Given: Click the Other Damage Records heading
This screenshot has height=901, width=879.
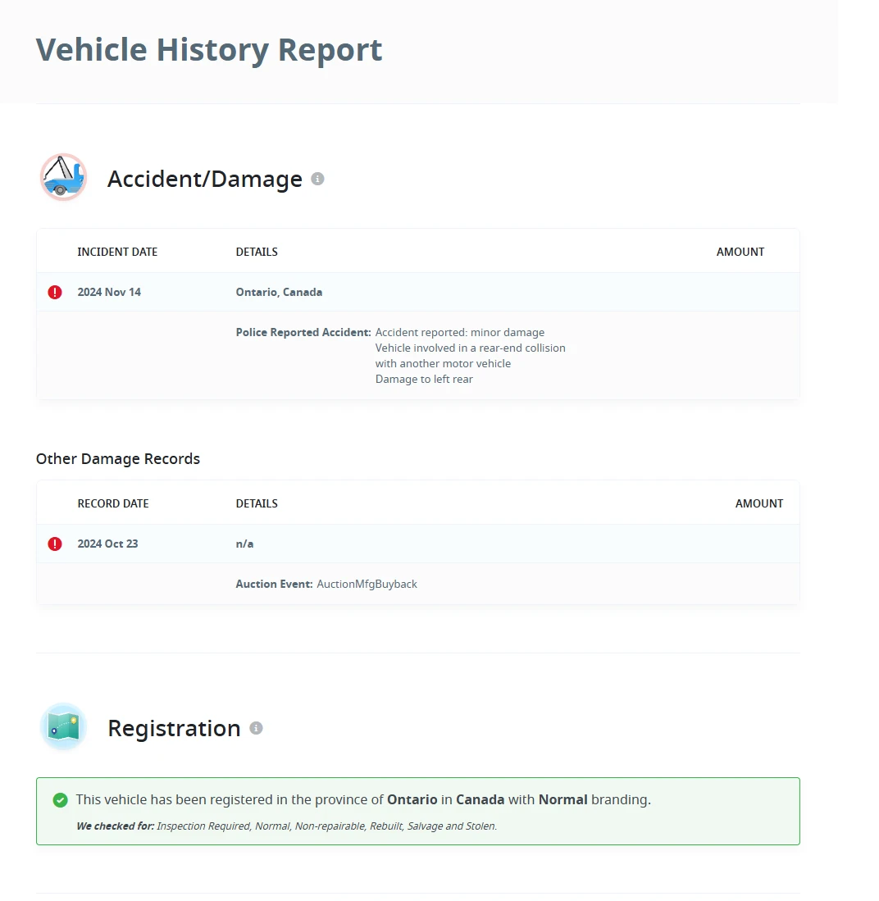Looking at the screenshot, I should [118, 458].
